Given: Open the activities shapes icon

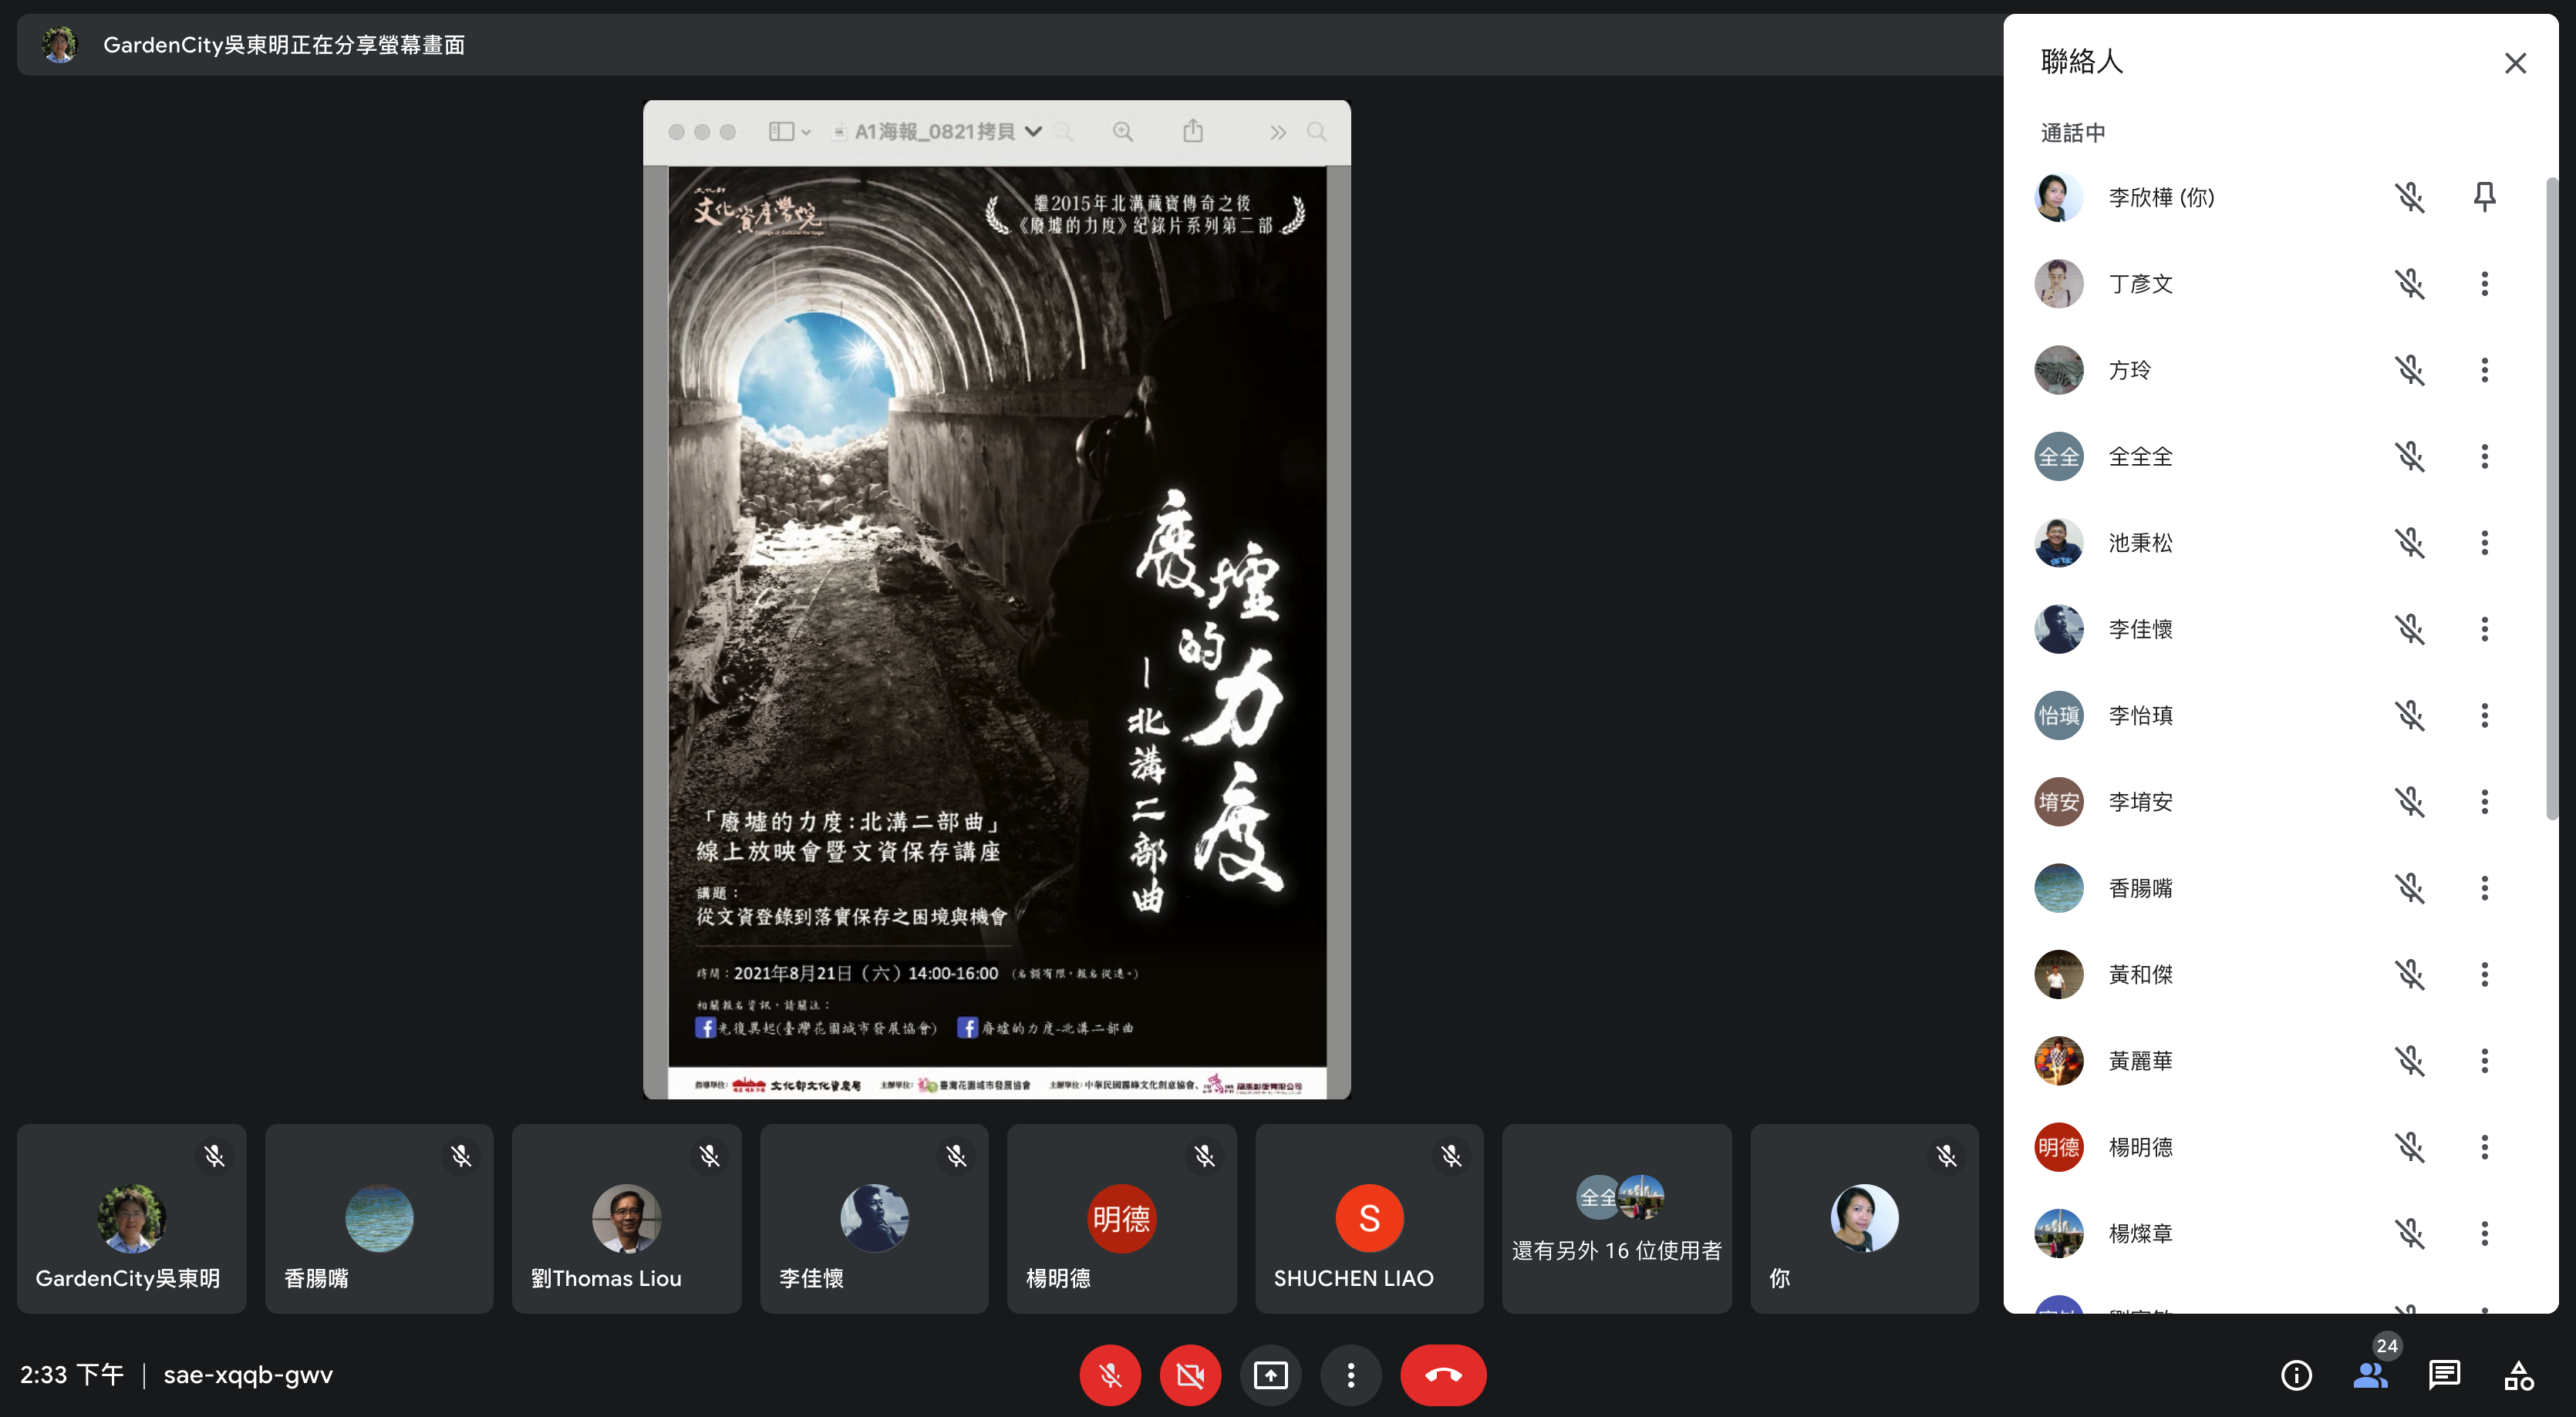Looking at the screenshot, I should click(2518, 1375).
